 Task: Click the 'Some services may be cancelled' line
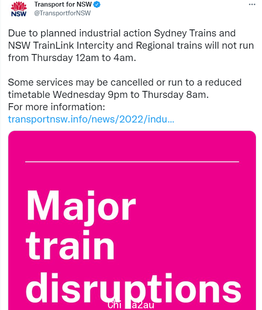point(125,82)
